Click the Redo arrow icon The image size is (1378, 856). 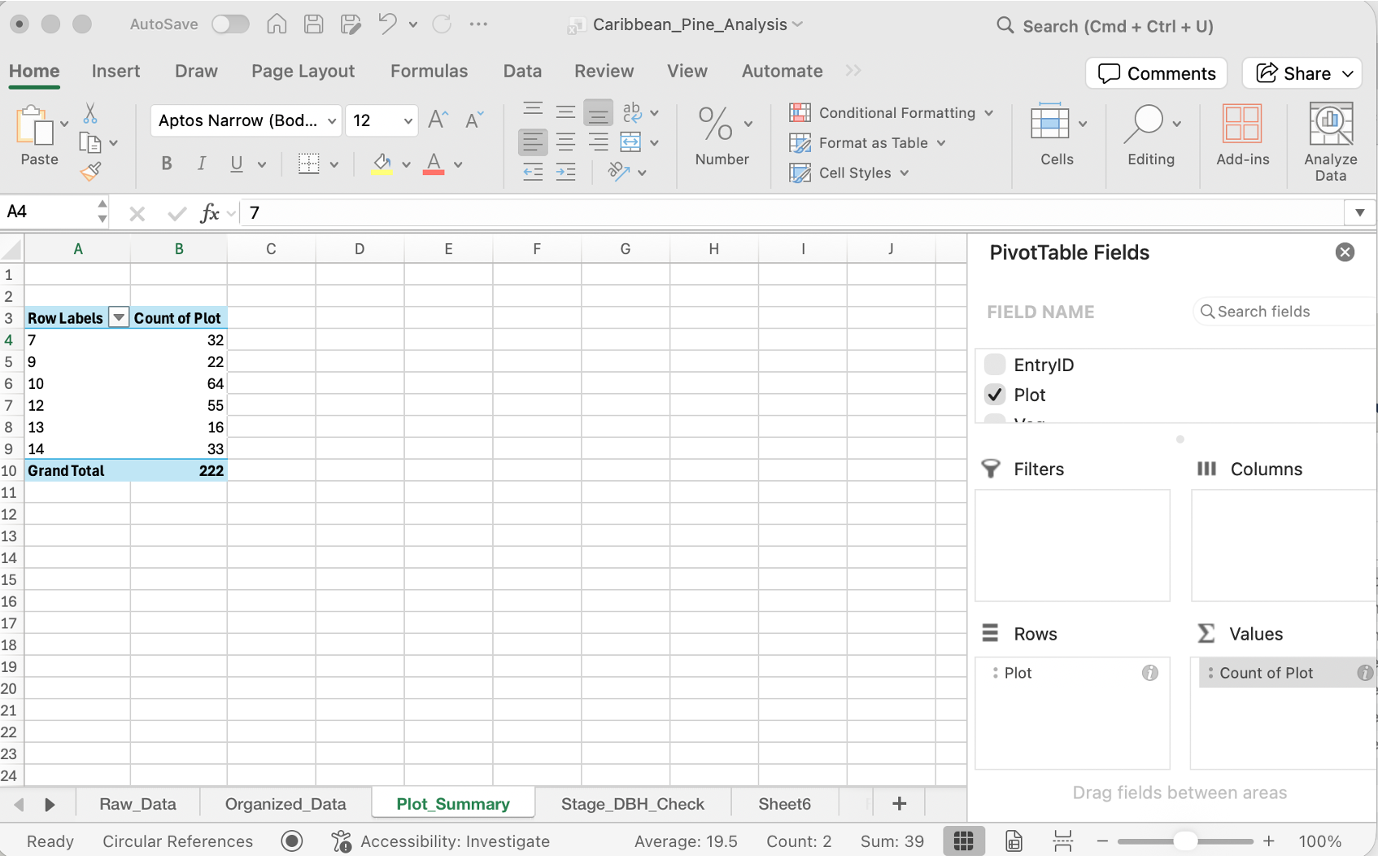(442, 24)
